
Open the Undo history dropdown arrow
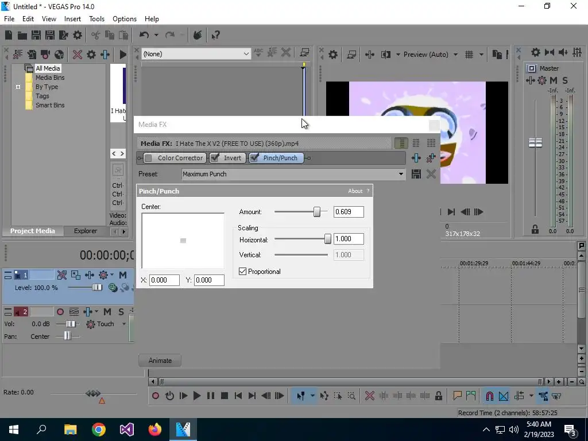[x=156, y=35]
